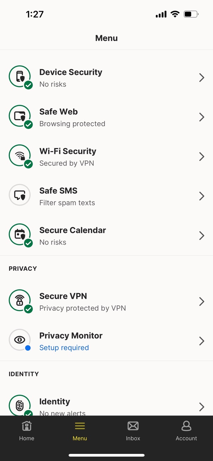The width and height of the screenshot is (213, 461).
Task: Tap the 'Privacy protected by VPN' status text
Action: (x=83, y=308)
